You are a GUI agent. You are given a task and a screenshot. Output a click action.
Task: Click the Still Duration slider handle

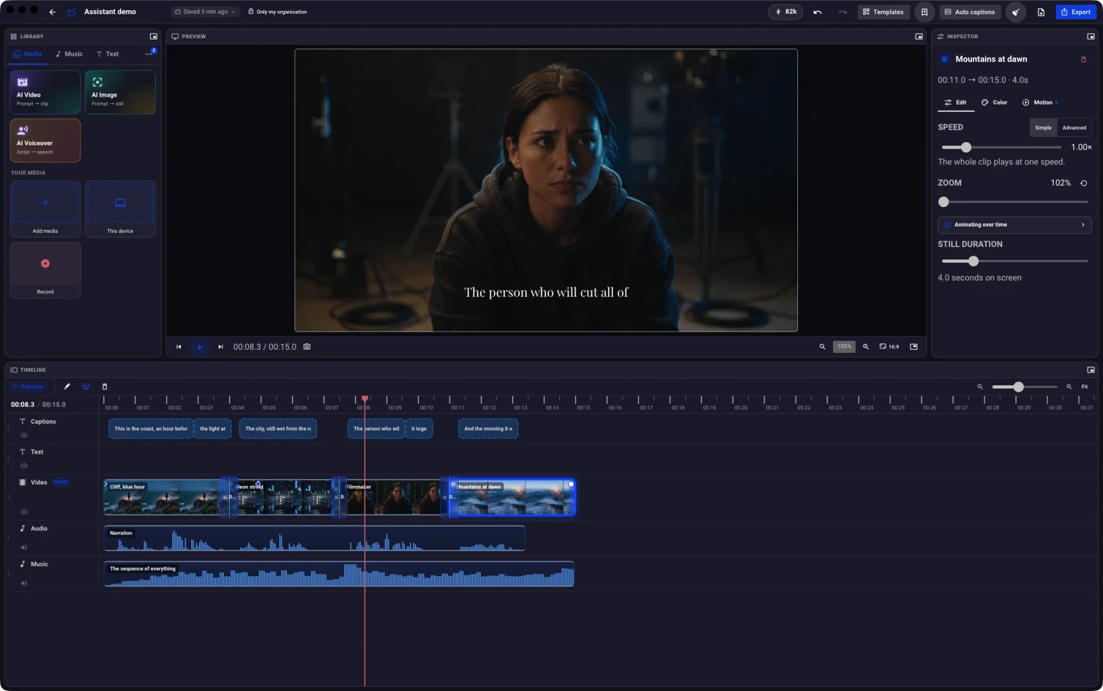973,261
